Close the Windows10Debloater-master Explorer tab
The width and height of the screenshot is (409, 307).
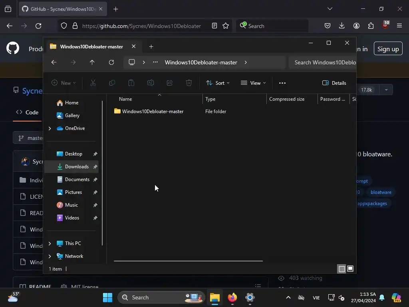[x=133, y=46]
